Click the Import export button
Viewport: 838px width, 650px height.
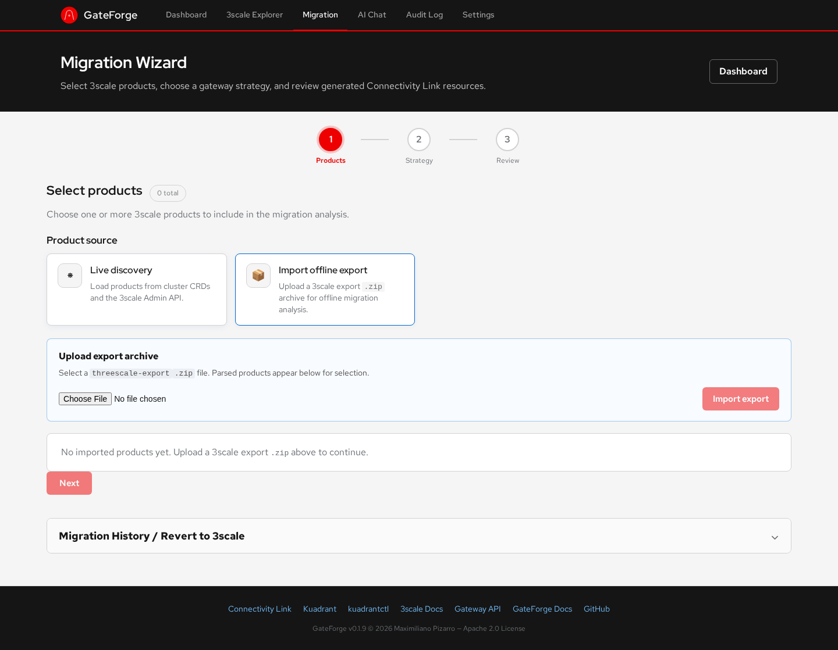point(741,399)
